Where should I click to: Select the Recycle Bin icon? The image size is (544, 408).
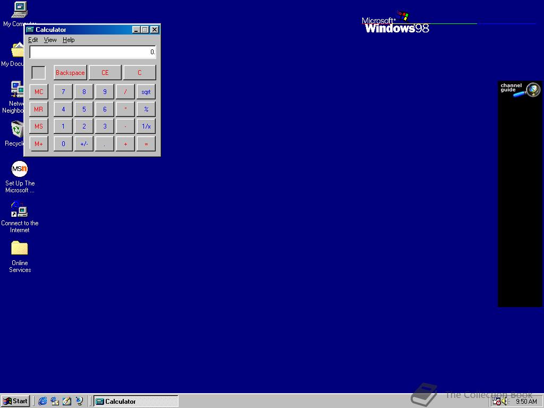pos(17,129)
